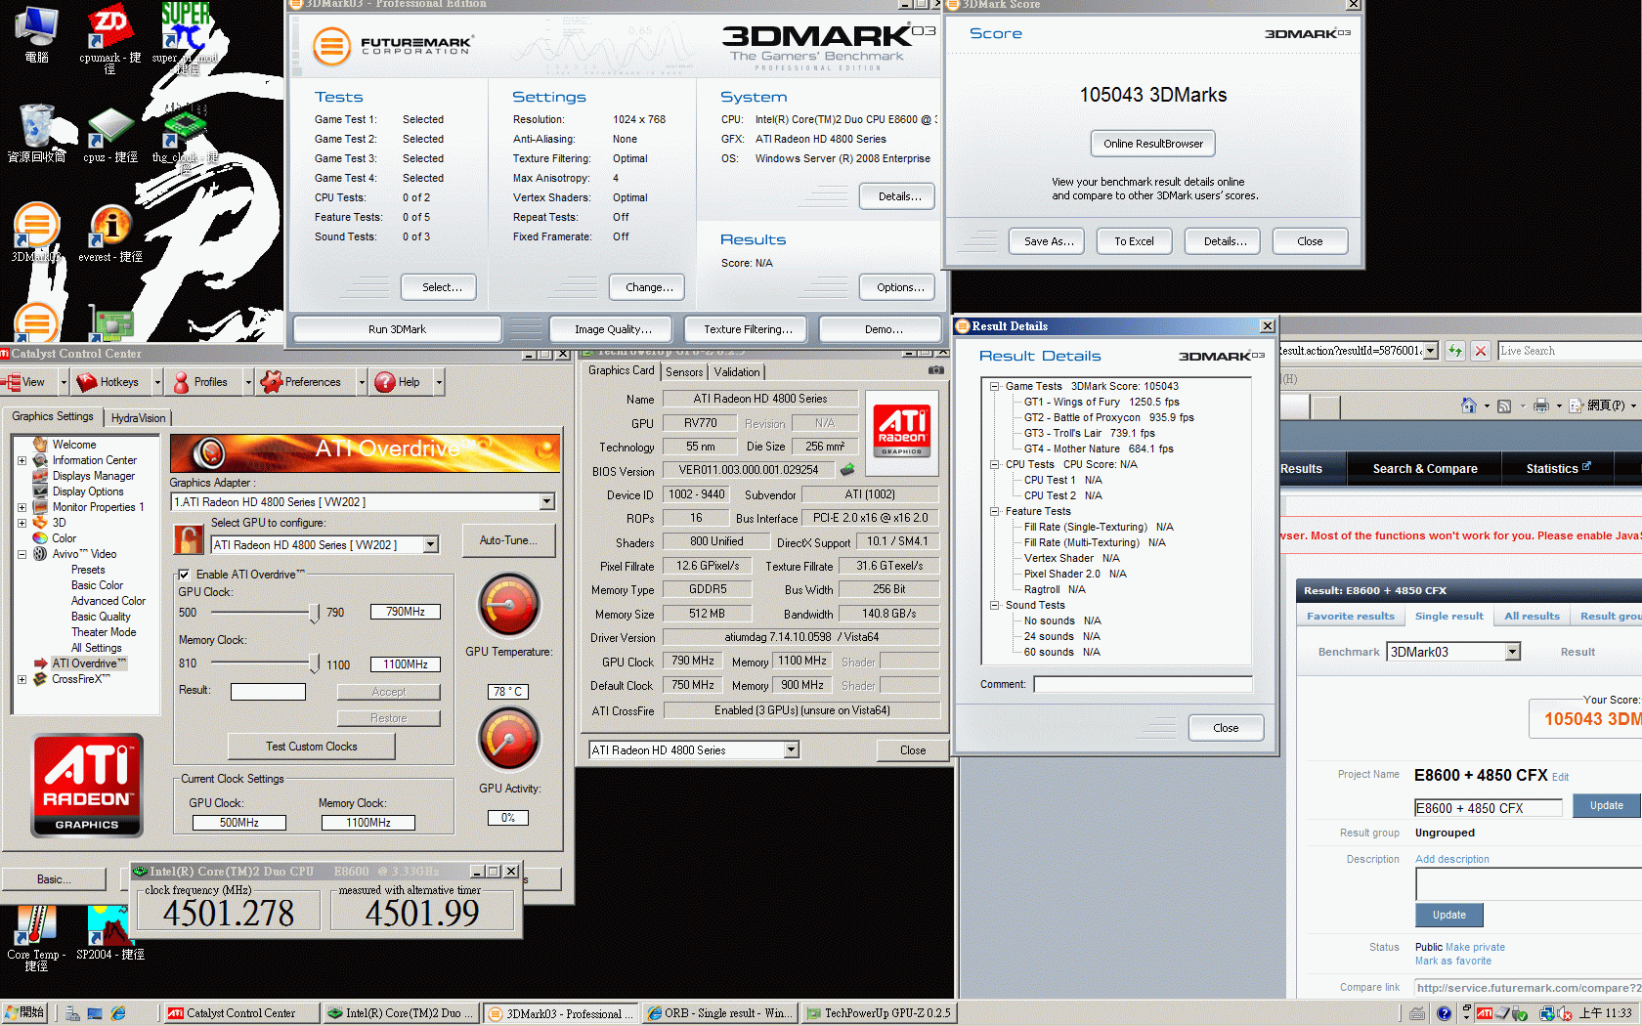Viewport: 1642px width, 1026px height.
Task: Click Add description link
Action: point(1452,859)
